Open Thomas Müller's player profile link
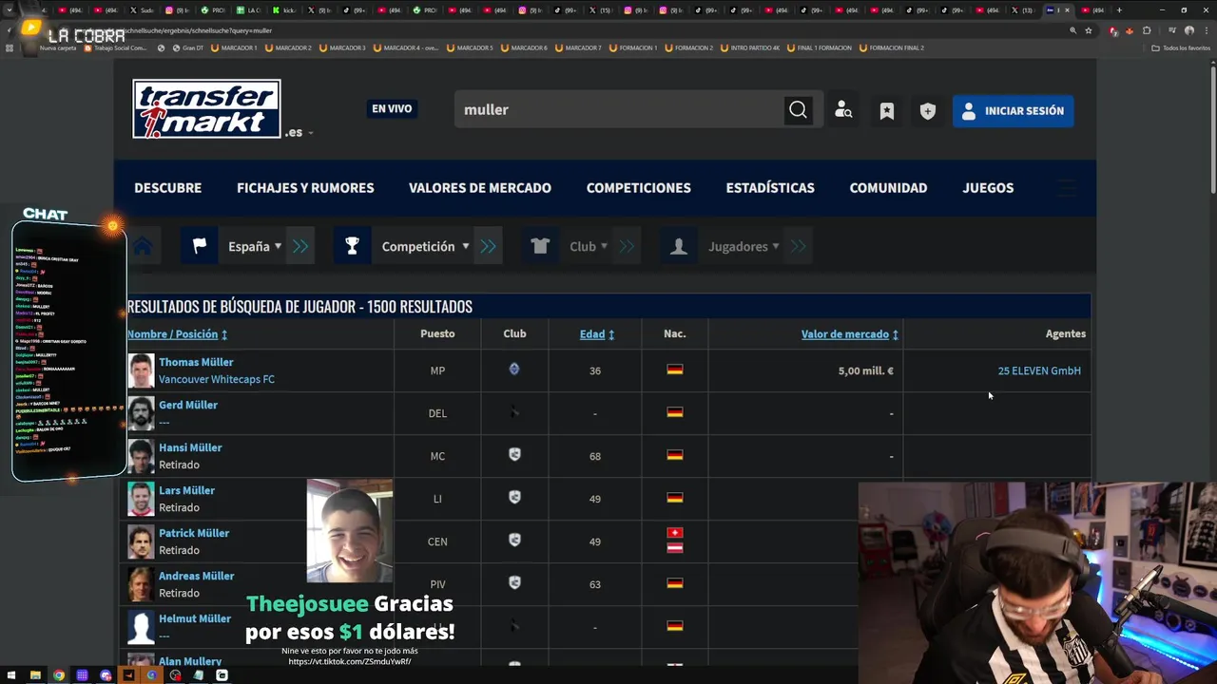 click(196, 362)
